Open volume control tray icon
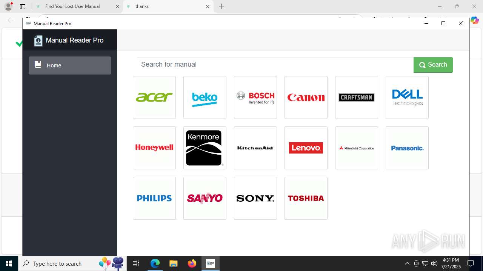The width and height of the screenshot is (483, 271). [434, 263]
